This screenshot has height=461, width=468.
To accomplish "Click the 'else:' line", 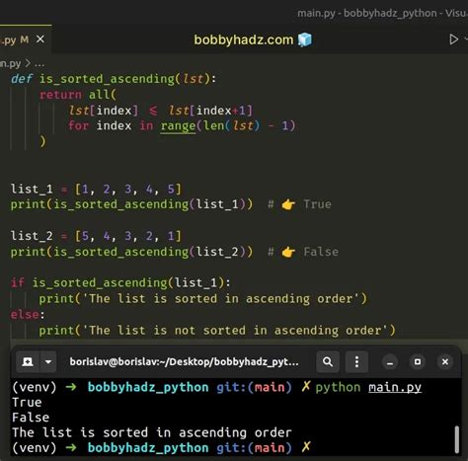I will (x=28, y=315).
